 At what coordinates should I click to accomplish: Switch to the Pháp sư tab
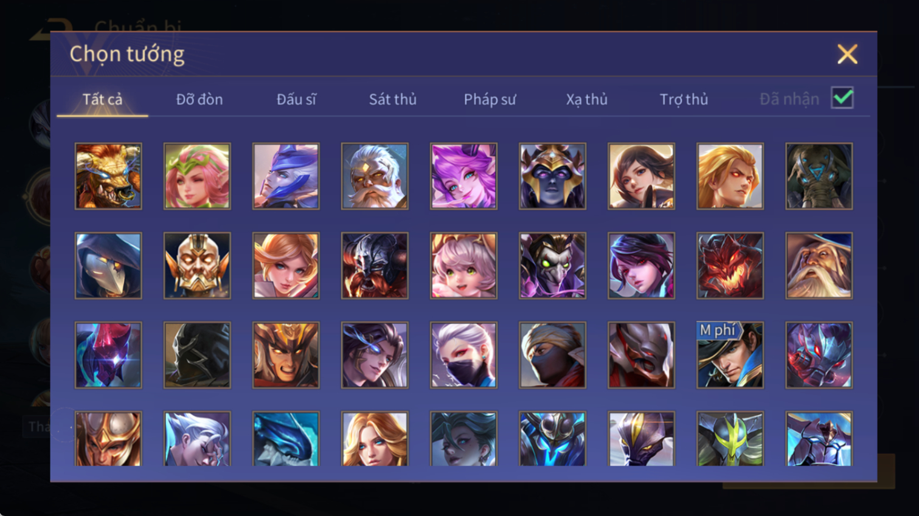(490, 99)
